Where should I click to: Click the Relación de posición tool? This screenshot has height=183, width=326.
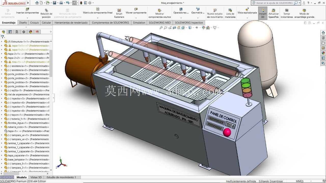46,13
